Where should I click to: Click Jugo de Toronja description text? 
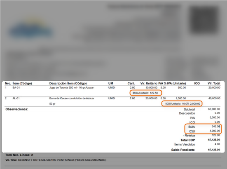[72, 88]
